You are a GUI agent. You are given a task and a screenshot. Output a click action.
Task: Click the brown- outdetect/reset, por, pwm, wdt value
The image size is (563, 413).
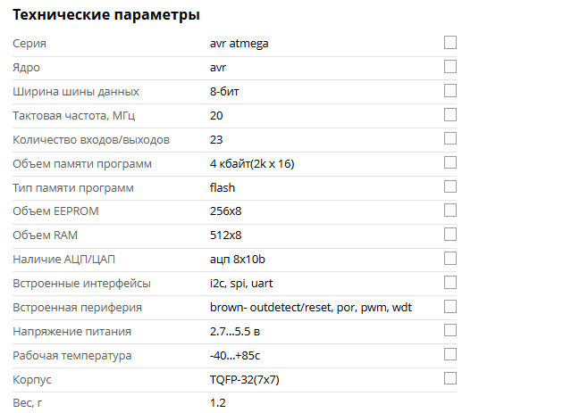[x=311, y=307]
